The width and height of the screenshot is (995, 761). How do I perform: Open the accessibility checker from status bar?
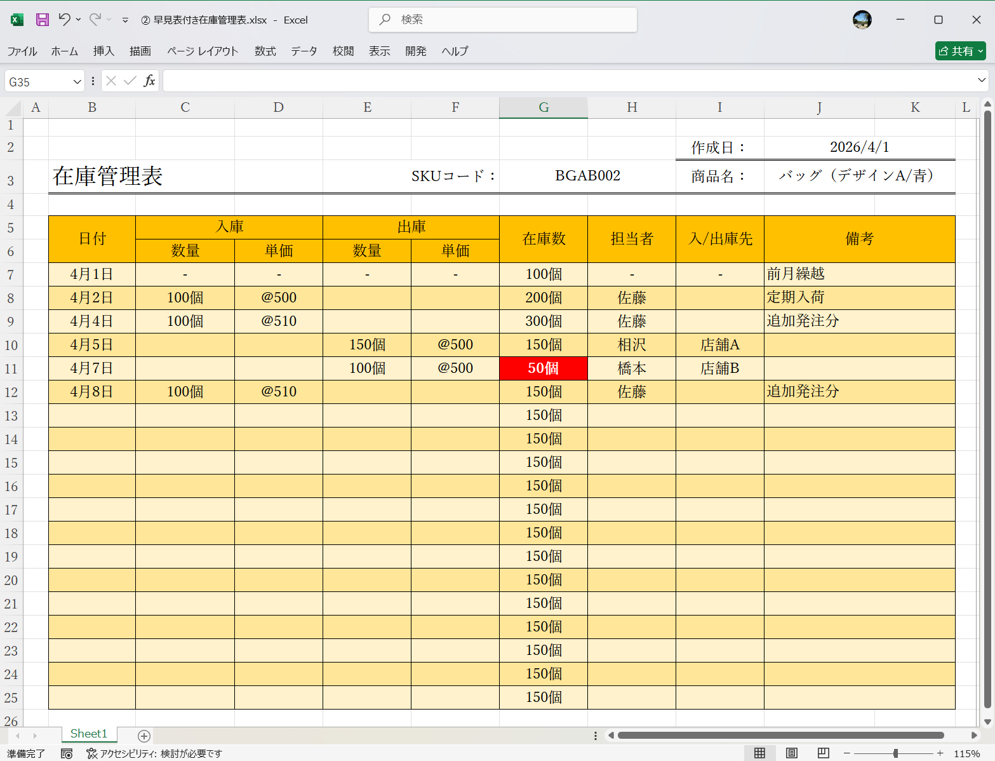click(x=92, y=753)
